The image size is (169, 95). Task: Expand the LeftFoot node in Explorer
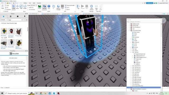pos(131,51)
